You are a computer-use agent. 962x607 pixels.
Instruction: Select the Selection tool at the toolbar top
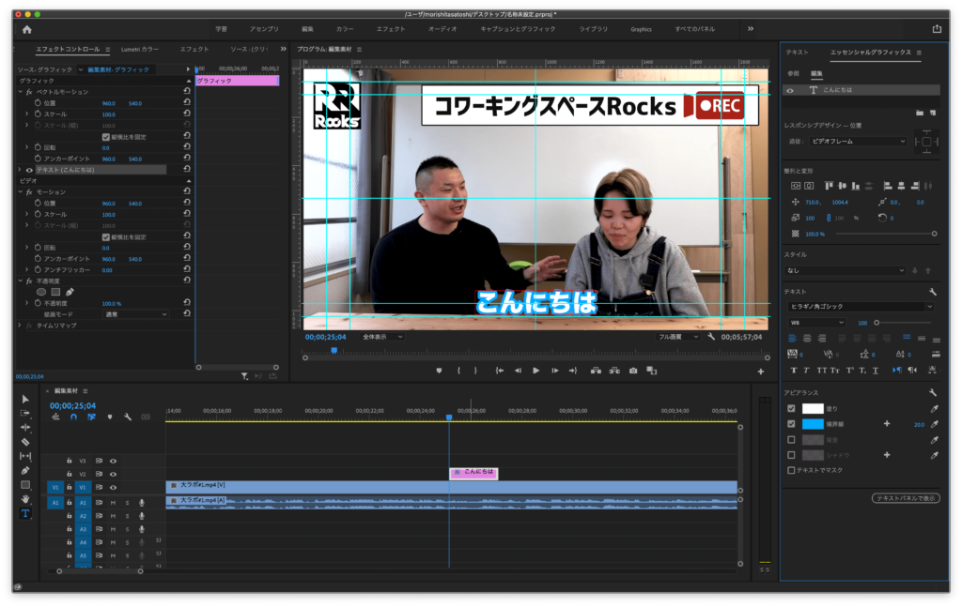click(25, 400)
